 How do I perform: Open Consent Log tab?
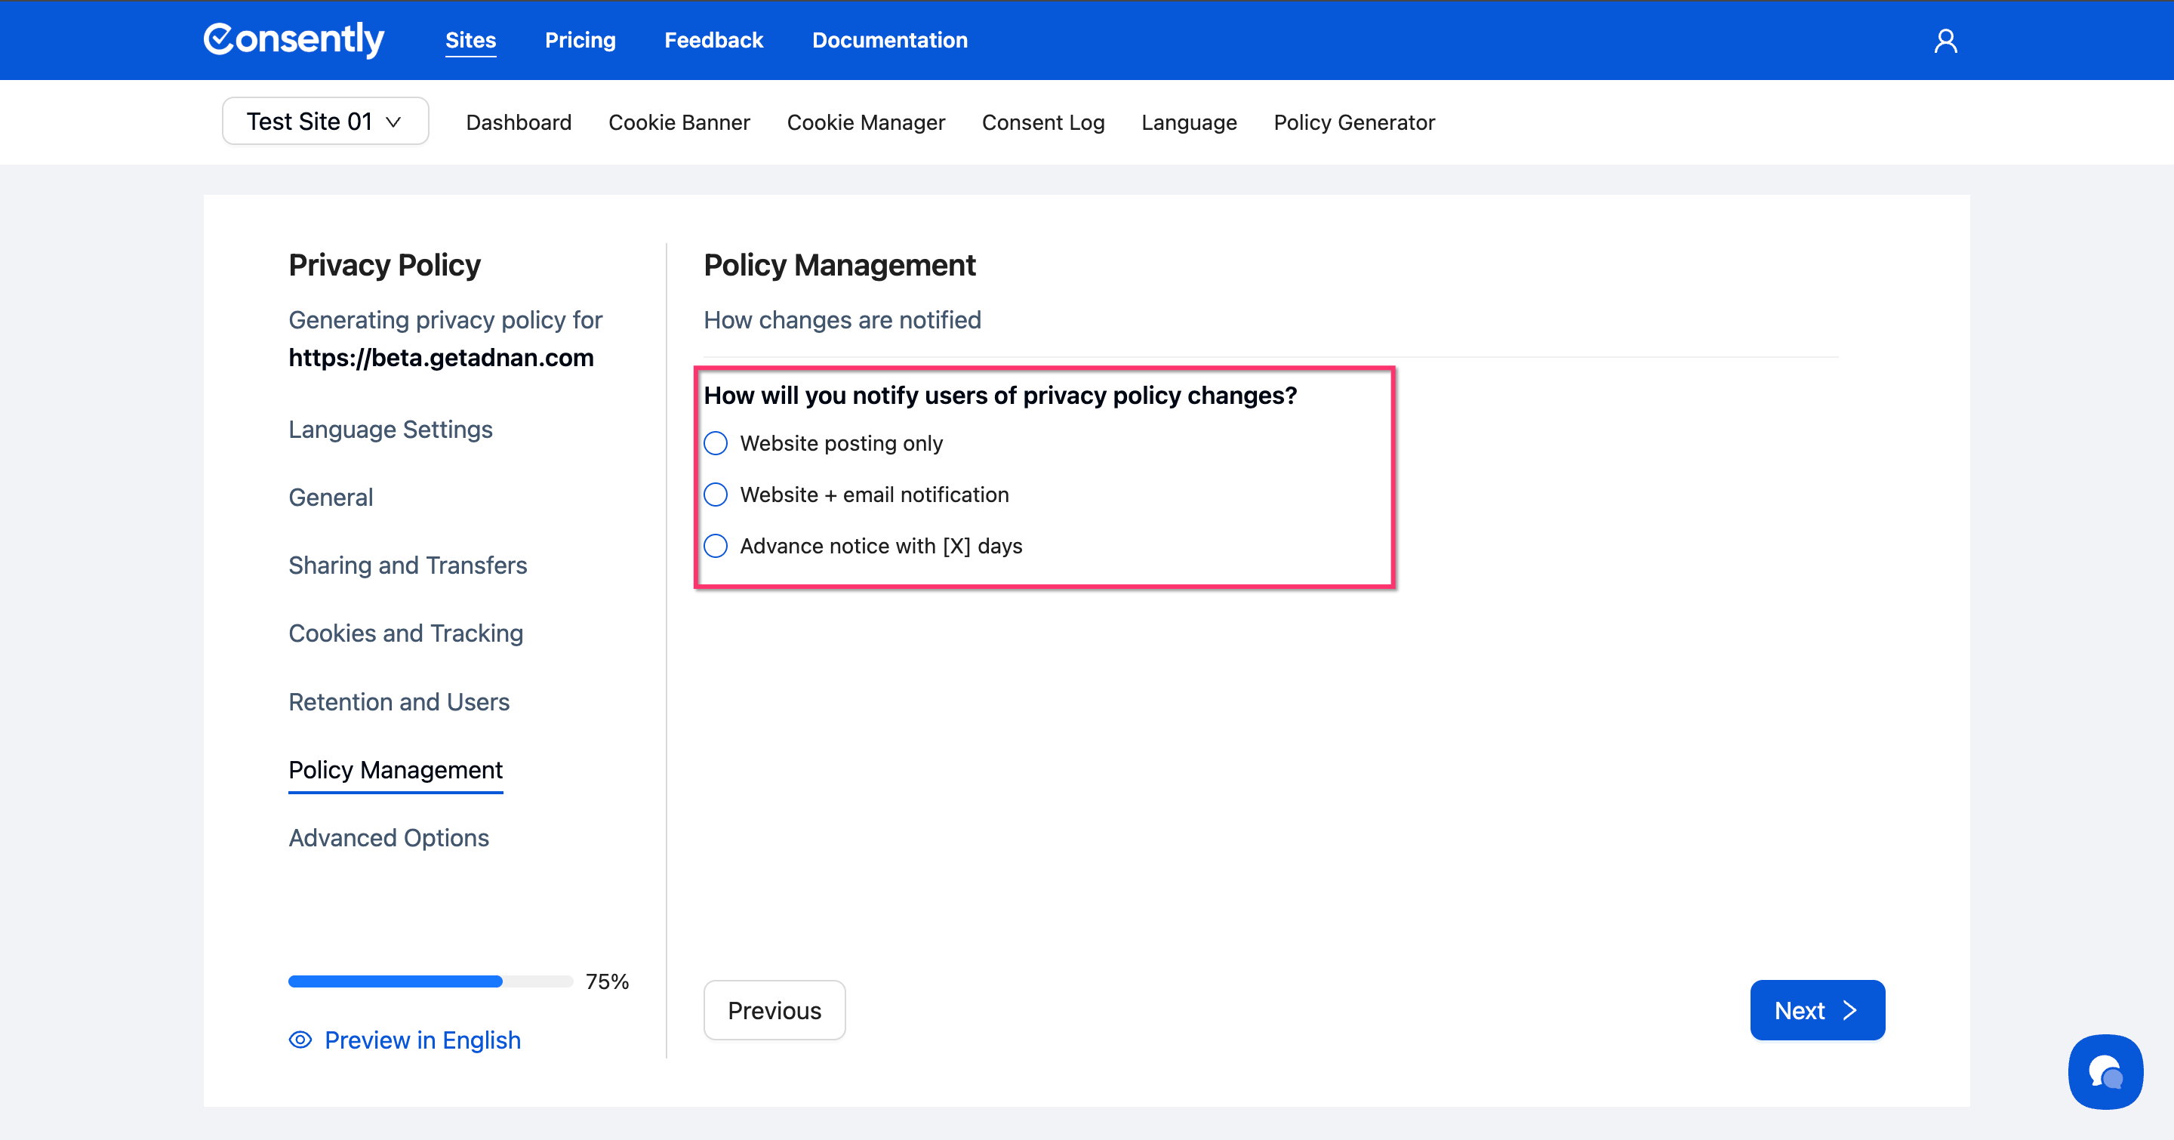tap(1043, 122)
